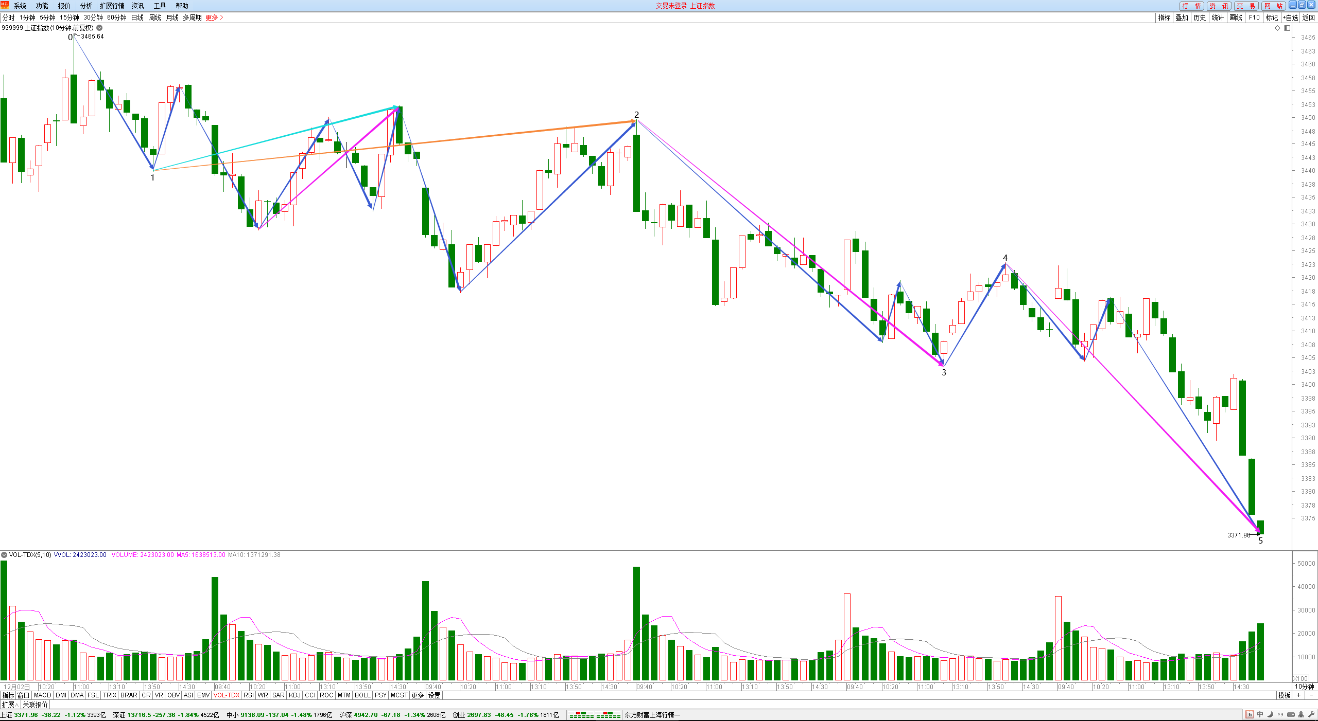This screenshot has width=1318, height=721.
Task: Click the 上证 3371.96 status bar index
Action: (53, 715)
